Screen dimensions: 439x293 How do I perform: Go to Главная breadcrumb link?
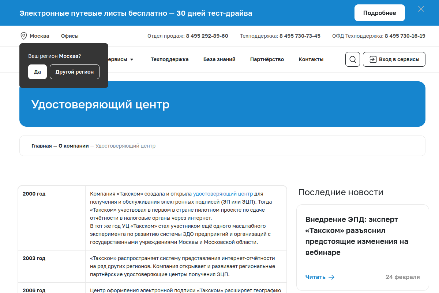pyautogui.click(x=42, y=146)
